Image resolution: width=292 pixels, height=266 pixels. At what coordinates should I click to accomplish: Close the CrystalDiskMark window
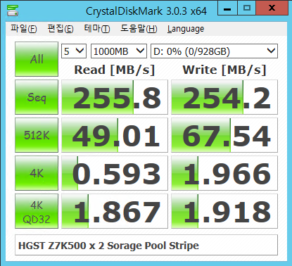point(272,8)
